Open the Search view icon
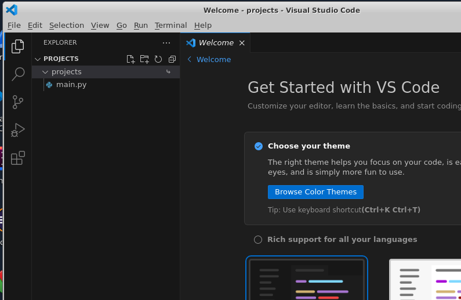Viewport: 461px width, 300px height. (x=18, y=74)
